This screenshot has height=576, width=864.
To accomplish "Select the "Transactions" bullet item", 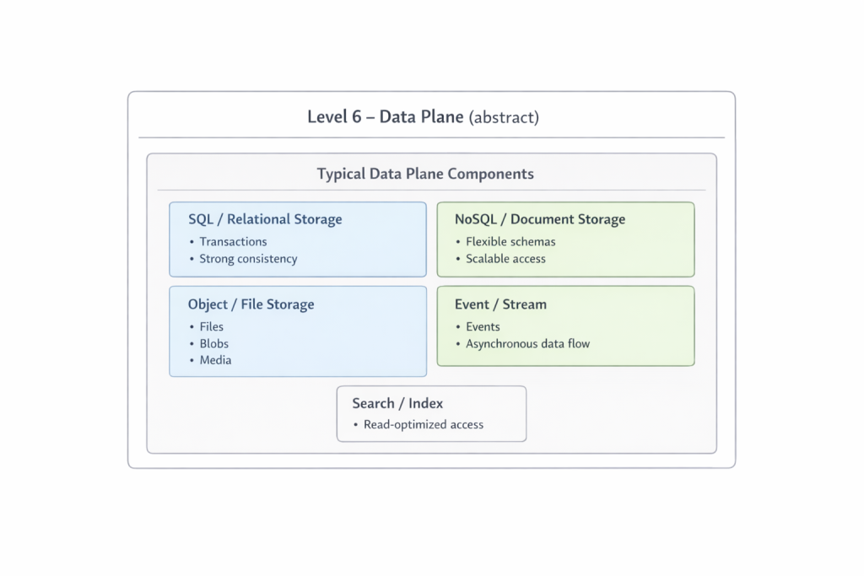I will pyautogui.click(x=232, y=241).
